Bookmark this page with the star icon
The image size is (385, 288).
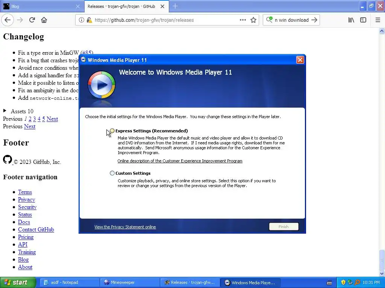253,20
